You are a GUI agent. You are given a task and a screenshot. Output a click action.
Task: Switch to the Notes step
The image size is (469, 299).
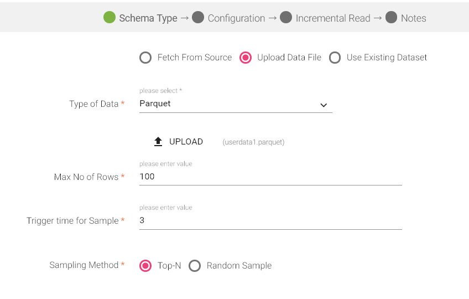tap(414, 18)
